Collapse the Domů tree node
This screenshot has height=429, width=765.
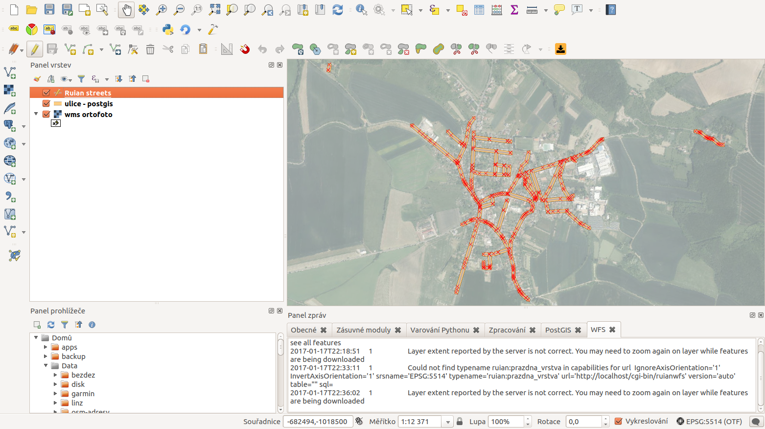pos(36,337)
